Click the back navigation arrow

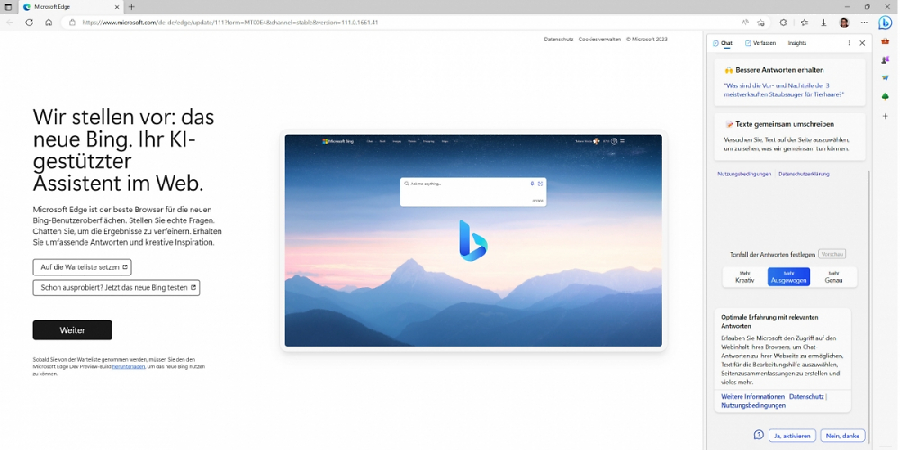click(x=10, y=22)
